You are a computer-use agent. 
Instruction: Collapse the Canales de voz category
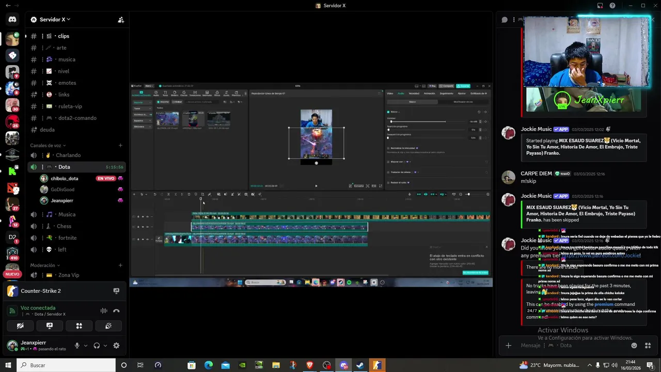click(x=48, y=146)
